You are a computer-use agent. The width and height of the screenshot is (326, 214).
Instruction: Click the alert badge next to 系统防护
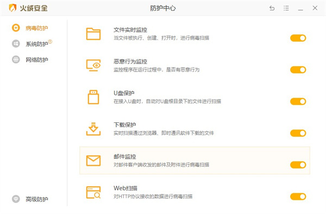click(50, 42)
